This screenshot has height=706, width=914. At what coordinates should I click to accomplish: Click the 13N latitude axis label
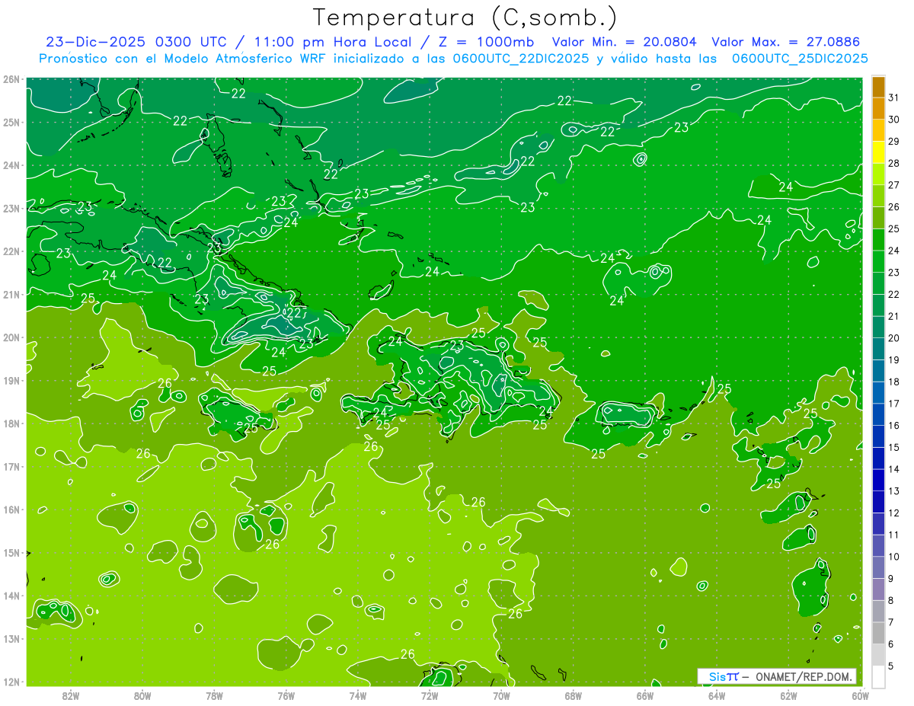11,638
